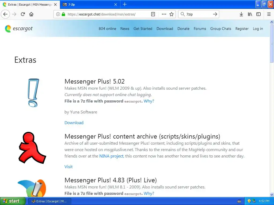Reload the current page
The image size is (274, 205).
[23, 14]
